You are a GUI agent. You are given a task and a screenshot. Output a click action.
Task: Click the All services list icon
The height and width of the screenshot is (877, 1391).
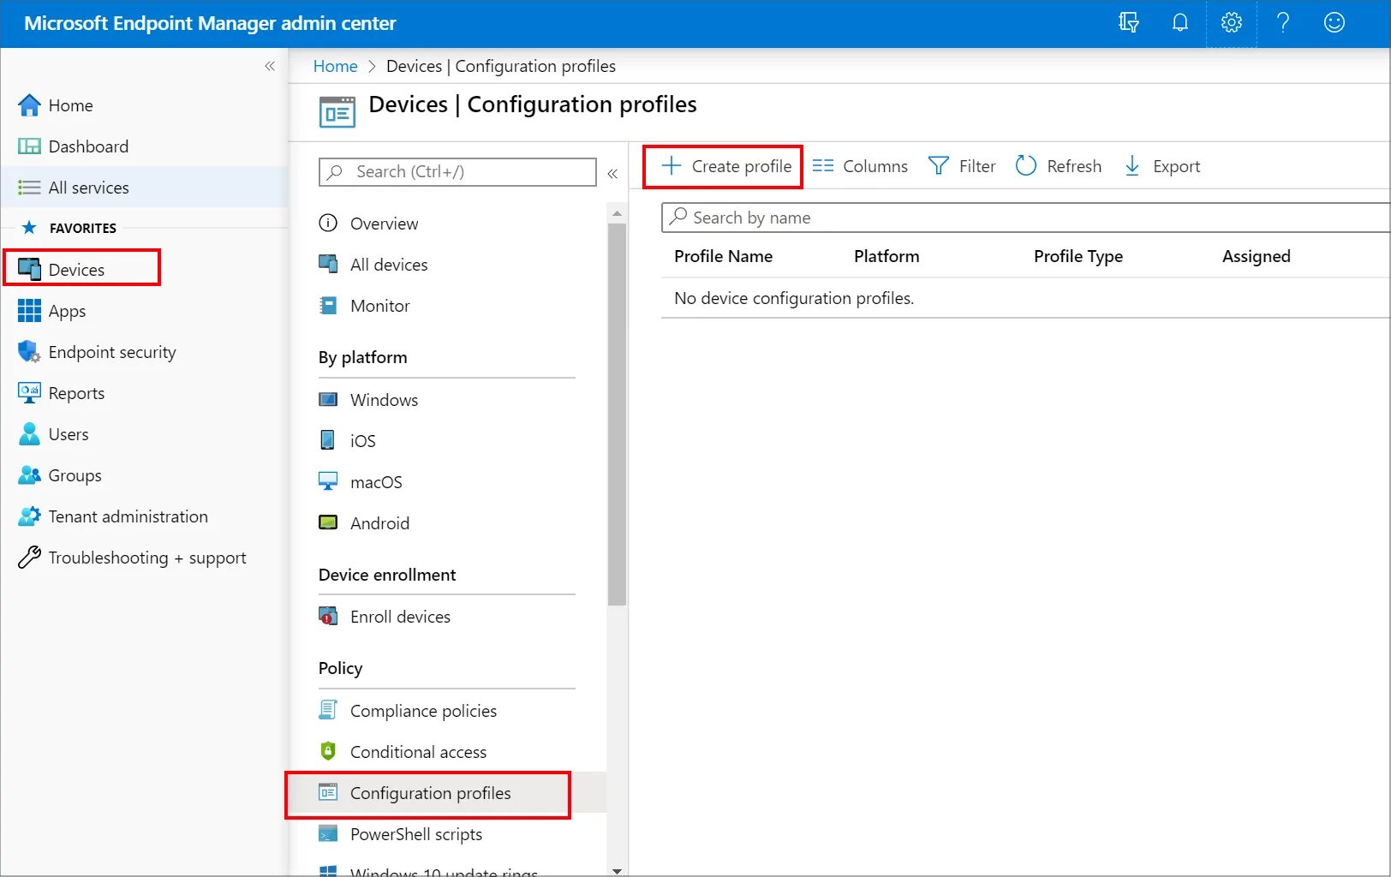pos(29,188)
